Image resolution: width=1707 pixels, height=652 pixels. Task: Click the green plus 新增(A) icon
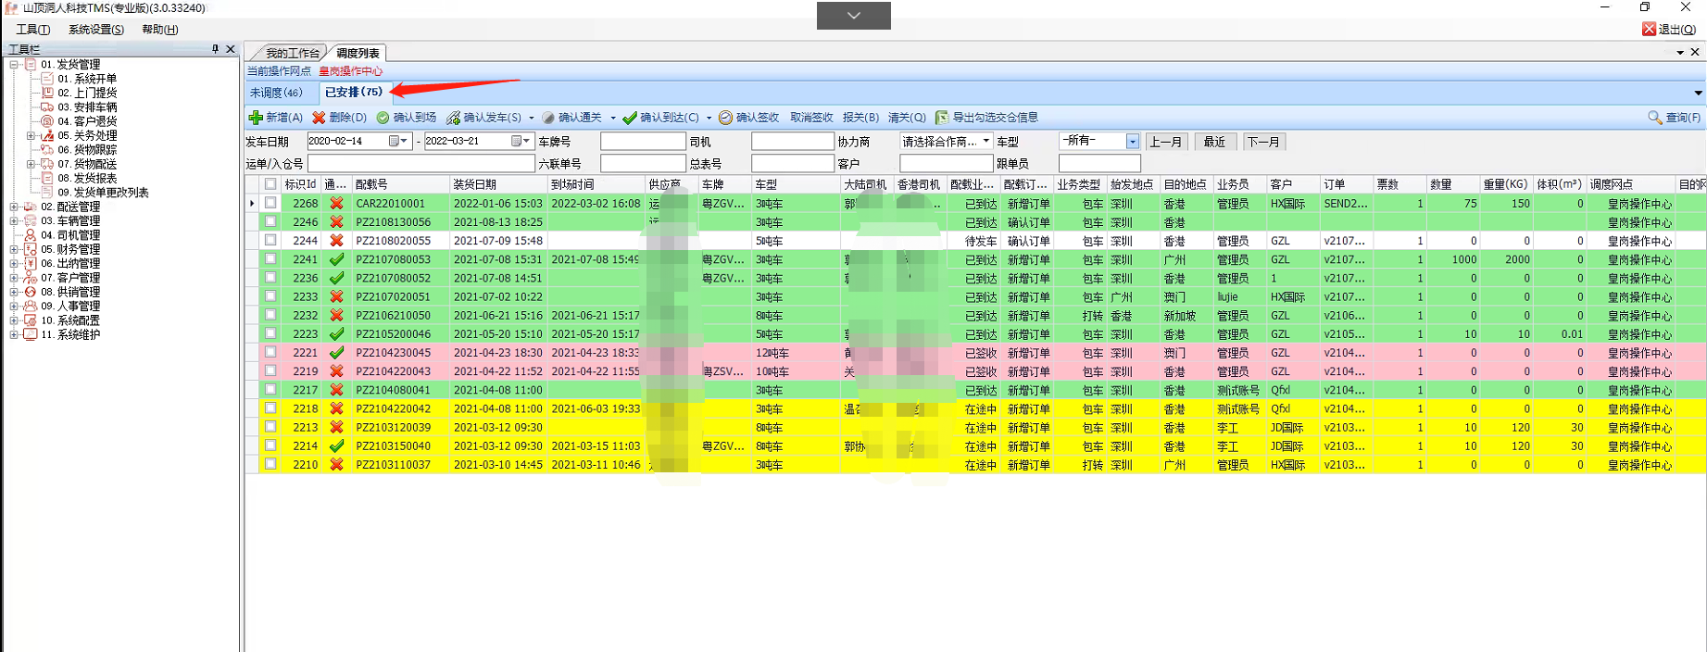(256, 118)
